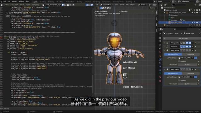Viewport: 201px width, 113px height.
Task: Open the Templates menu in text editor
Action: pyautogui.click(x=35, y=5)
